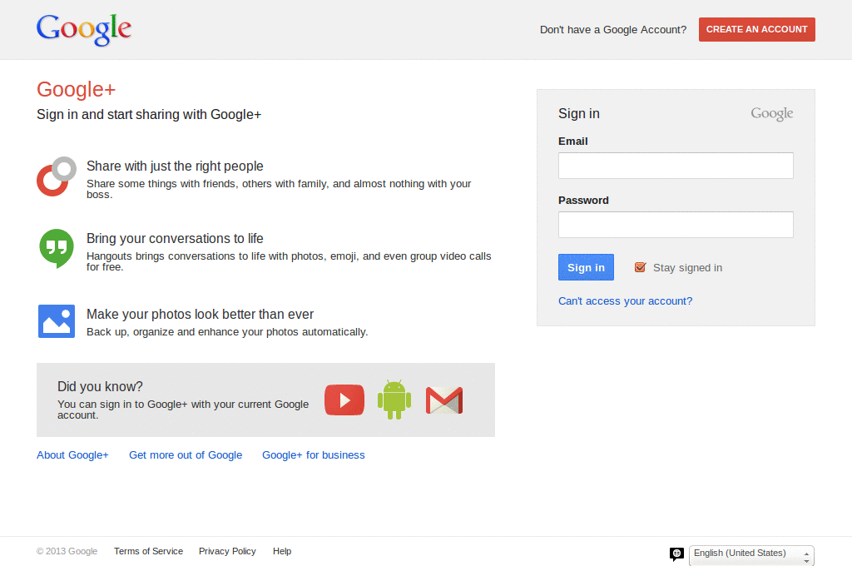The width and height of the screenshot is (852, 566).
Task: Click the '© 2013 Google' footer text
Action: point(67,551)
